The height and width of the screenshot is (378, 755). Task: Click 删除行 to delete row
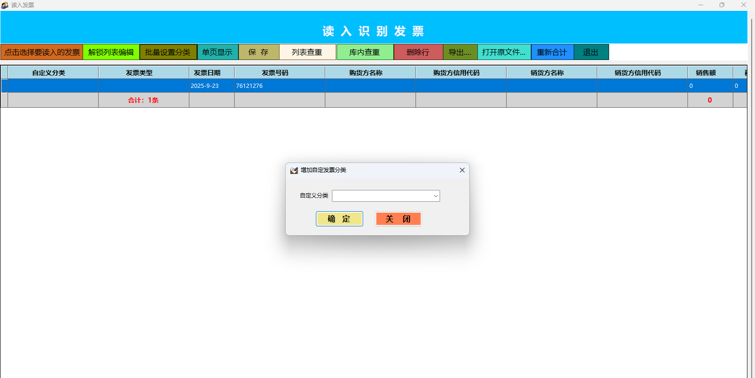point(418,52)
